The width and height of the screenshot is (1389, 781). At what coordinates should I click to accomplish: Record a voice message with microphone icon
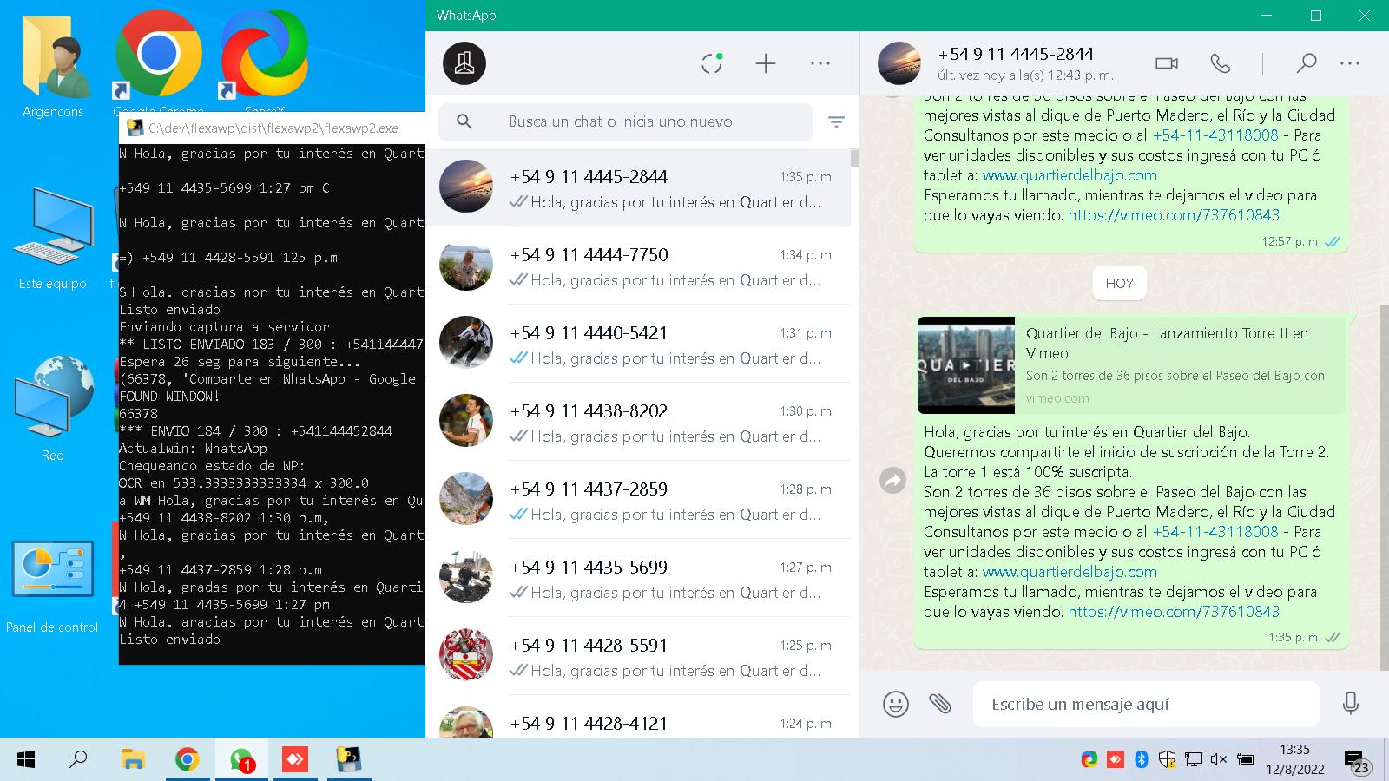point(1351,704)
